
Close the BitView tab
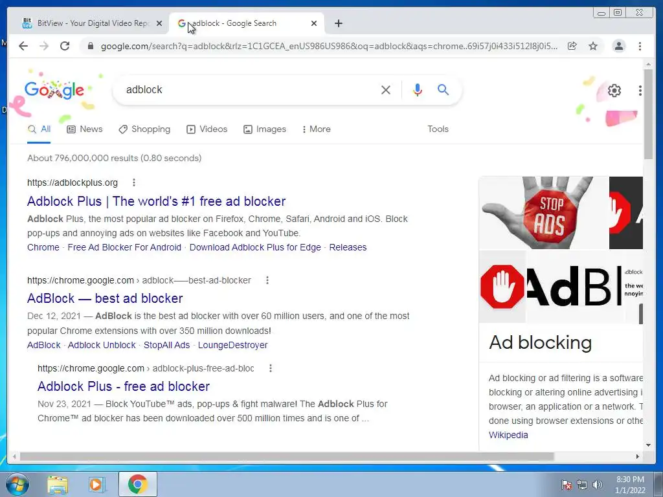coord(159,23)
